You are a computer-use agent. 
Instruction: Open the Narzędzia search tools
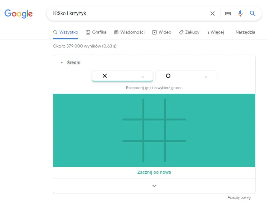(245, 32)
